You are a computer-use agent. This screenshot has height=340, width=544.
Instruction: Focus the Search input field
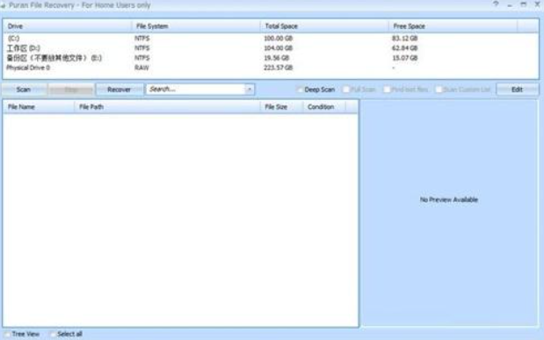coord(196,89)
